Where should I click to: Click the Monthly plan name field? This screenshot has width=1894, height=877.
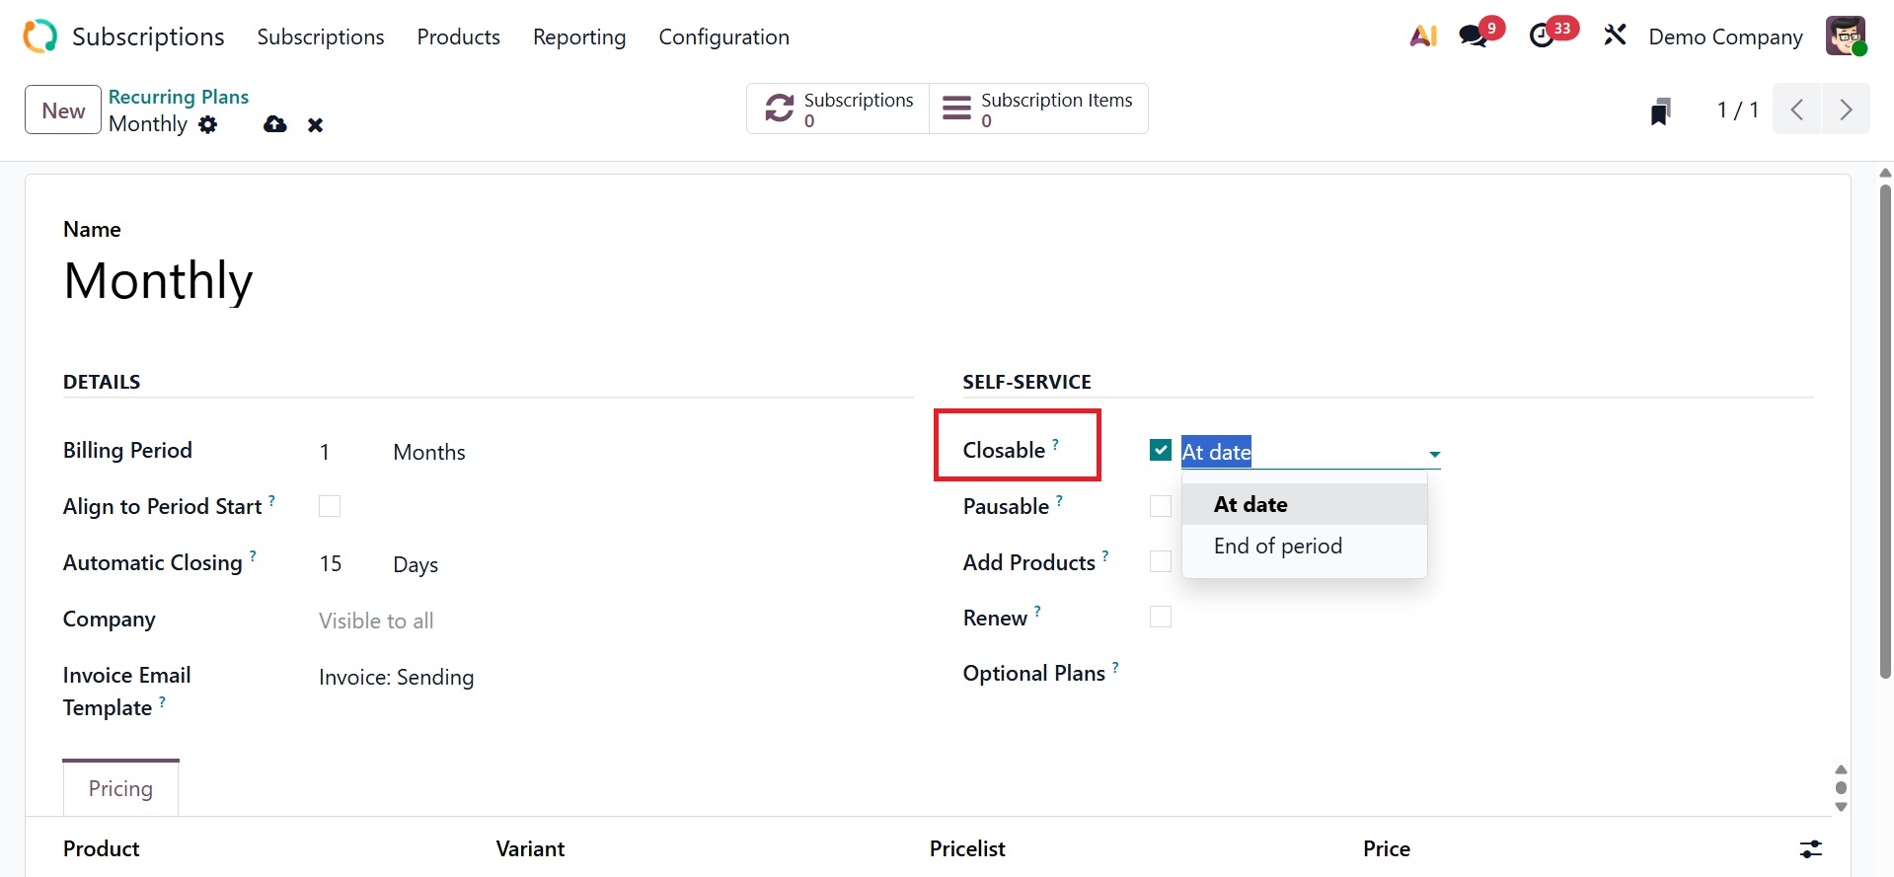point(159,281)
